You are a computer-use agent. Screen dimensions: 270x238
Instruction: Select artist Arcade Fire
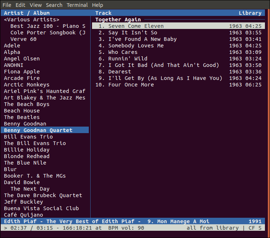pos(22,78)
